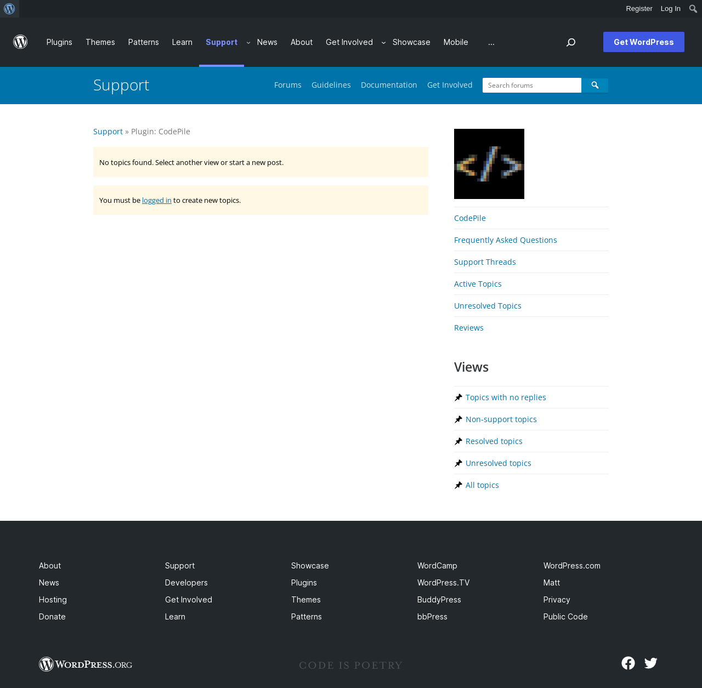Image resolution: width=702 pixels, height=688 pixels.
Task: Open About in main navigation
Action: [x=302, y=42]
